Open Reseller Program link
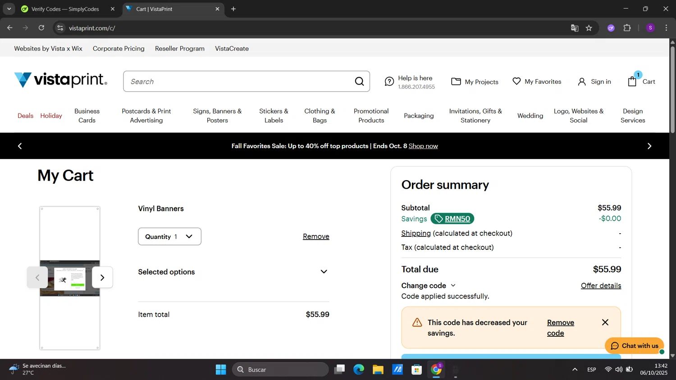This screenshot has width=676, height=380. 180,49
